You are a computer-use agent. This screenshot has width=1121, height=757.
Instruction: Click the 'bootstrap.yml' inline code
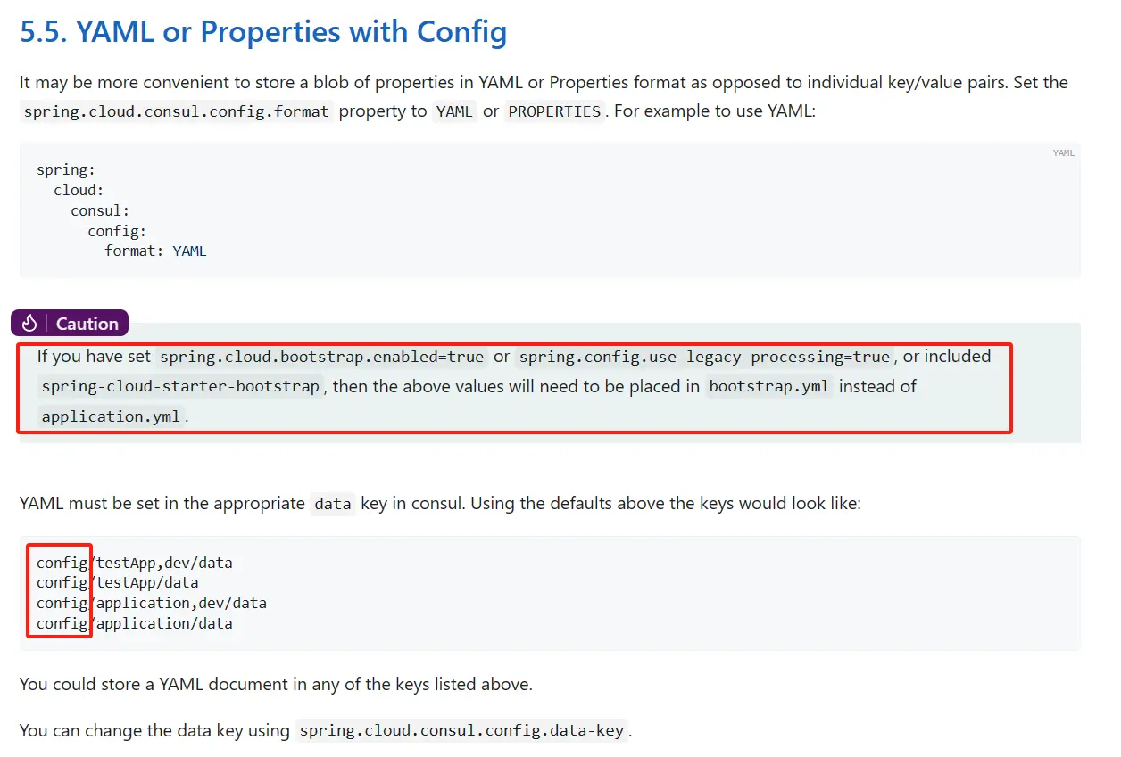point(768,387)
